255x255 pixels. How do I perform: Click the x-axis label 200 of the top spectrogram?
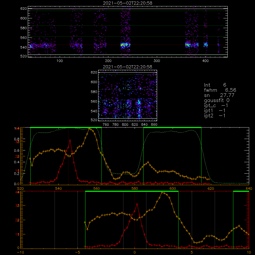click(108, 61)
